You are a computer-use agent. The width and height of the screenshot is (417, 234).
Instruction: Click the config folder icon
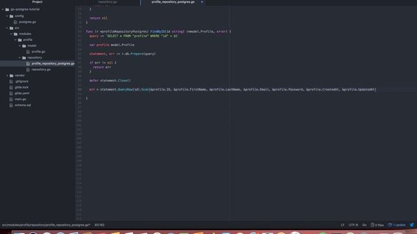[12, 16]
